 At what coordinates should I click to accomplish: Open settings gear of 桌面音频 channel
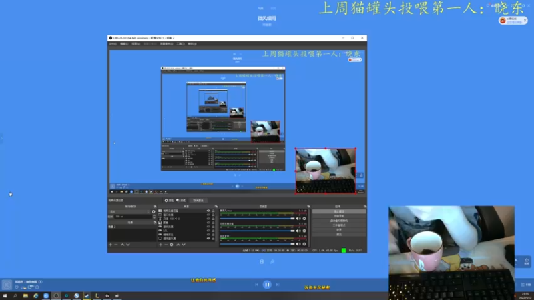(304, 244)
